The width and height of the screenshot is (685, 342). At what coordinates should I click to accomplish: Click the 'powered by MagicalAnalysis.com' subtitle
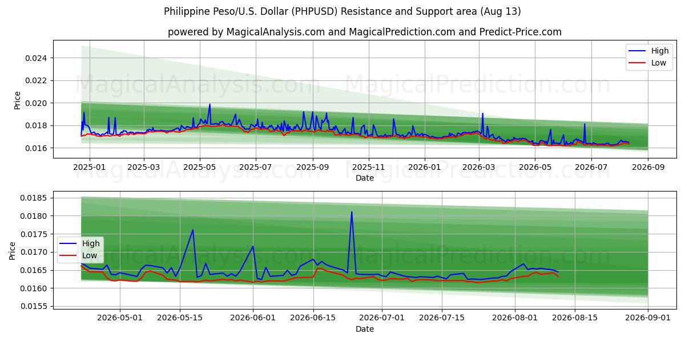[365, 32]
